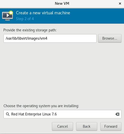The image size is (124, 134).
Task: Close the New VM dialog
Action: 120,4
